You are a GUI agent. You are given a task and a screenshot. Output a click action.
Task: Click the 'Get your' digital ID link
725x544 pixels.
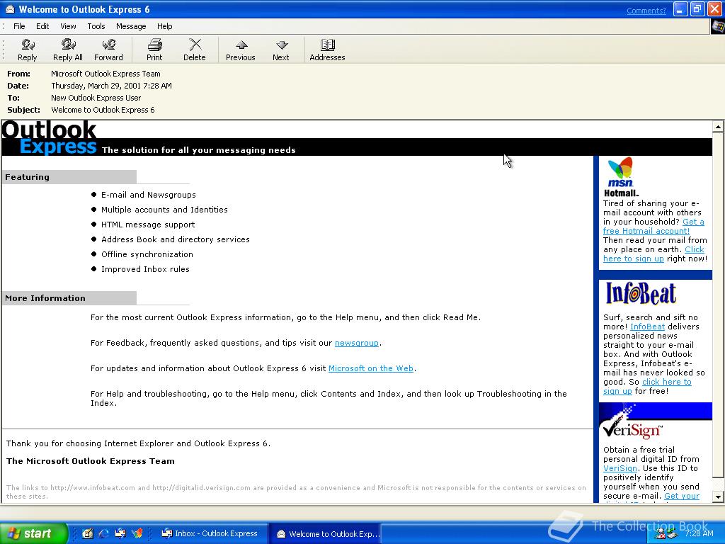coord(682,496)
